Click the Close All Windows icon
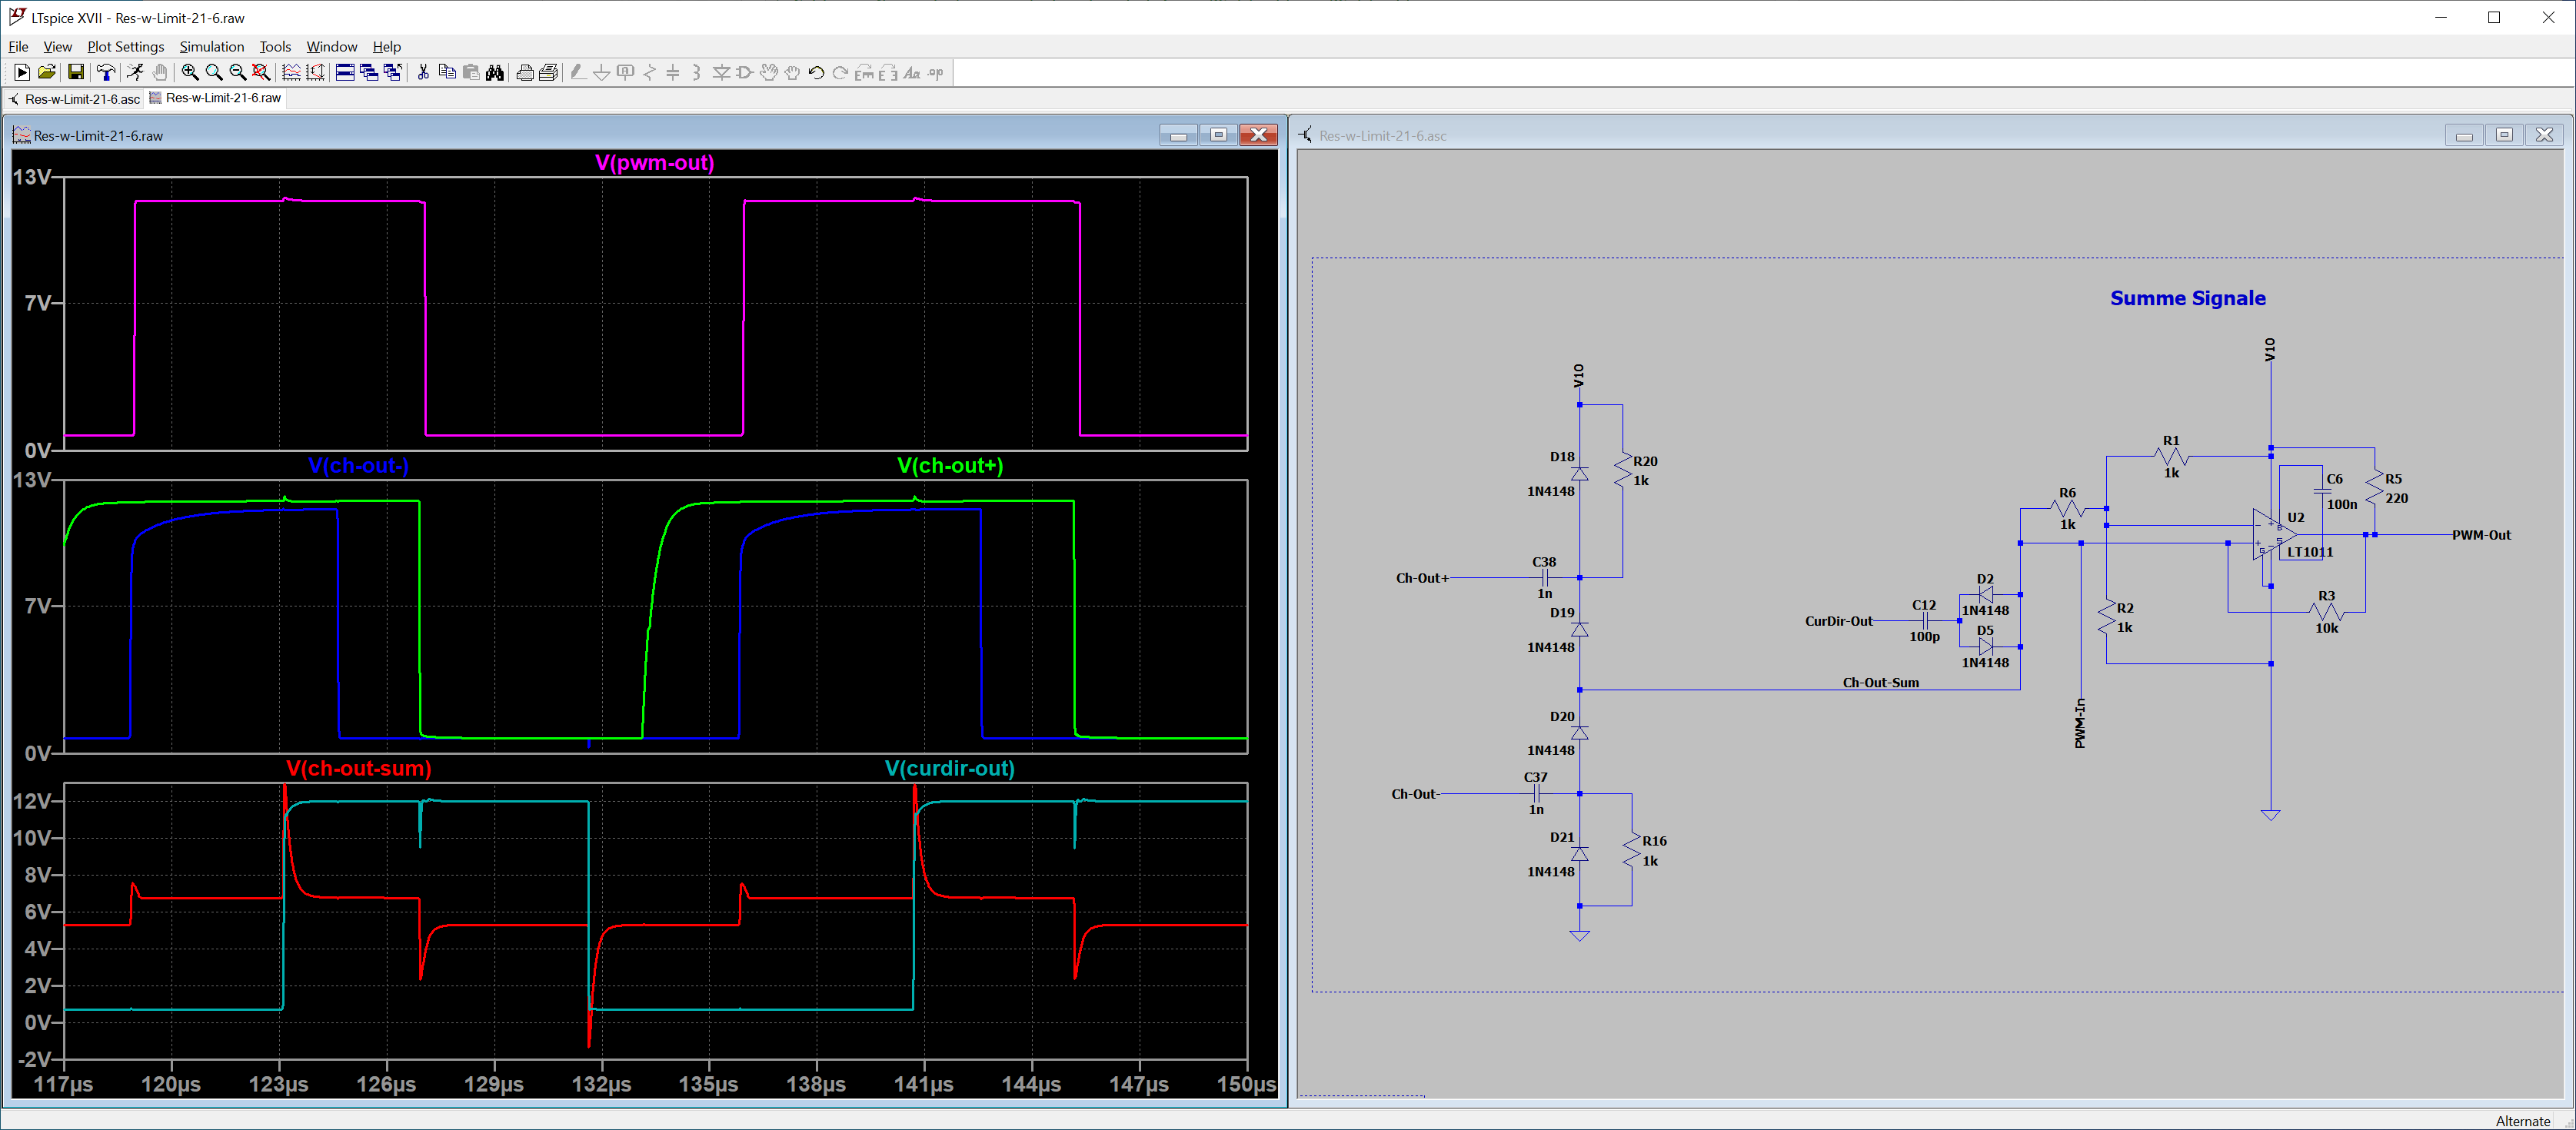 click(393, 72)
